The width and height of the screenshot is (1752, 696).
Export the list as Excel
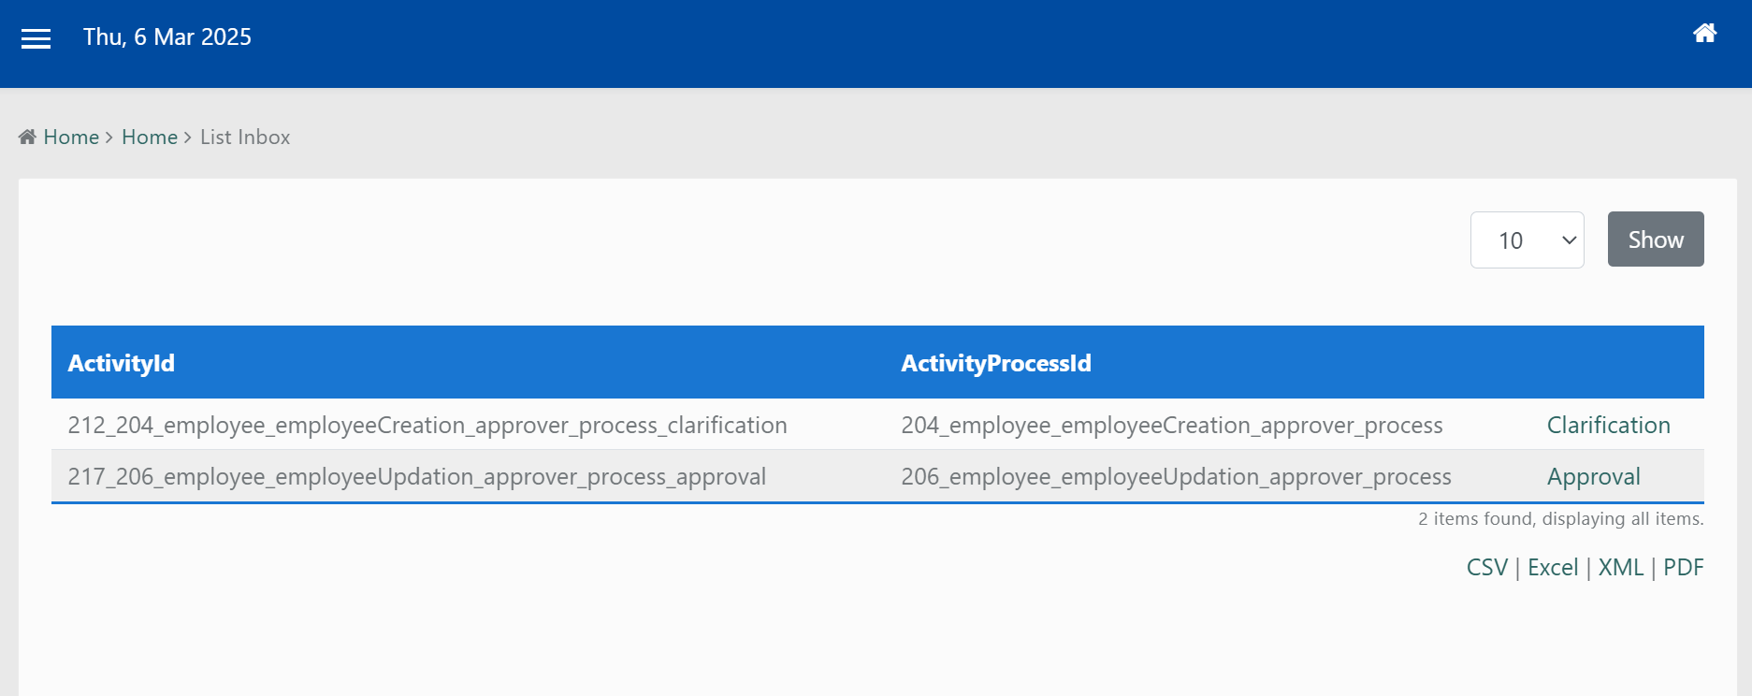[1553, 567]
